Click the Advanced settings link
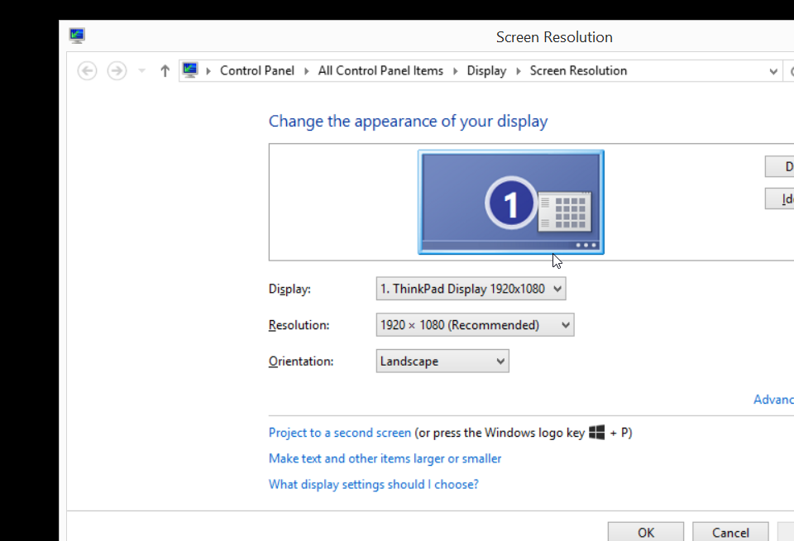This screenshot has width=794, height=541. pyautogui.click(x=773, y=400)
